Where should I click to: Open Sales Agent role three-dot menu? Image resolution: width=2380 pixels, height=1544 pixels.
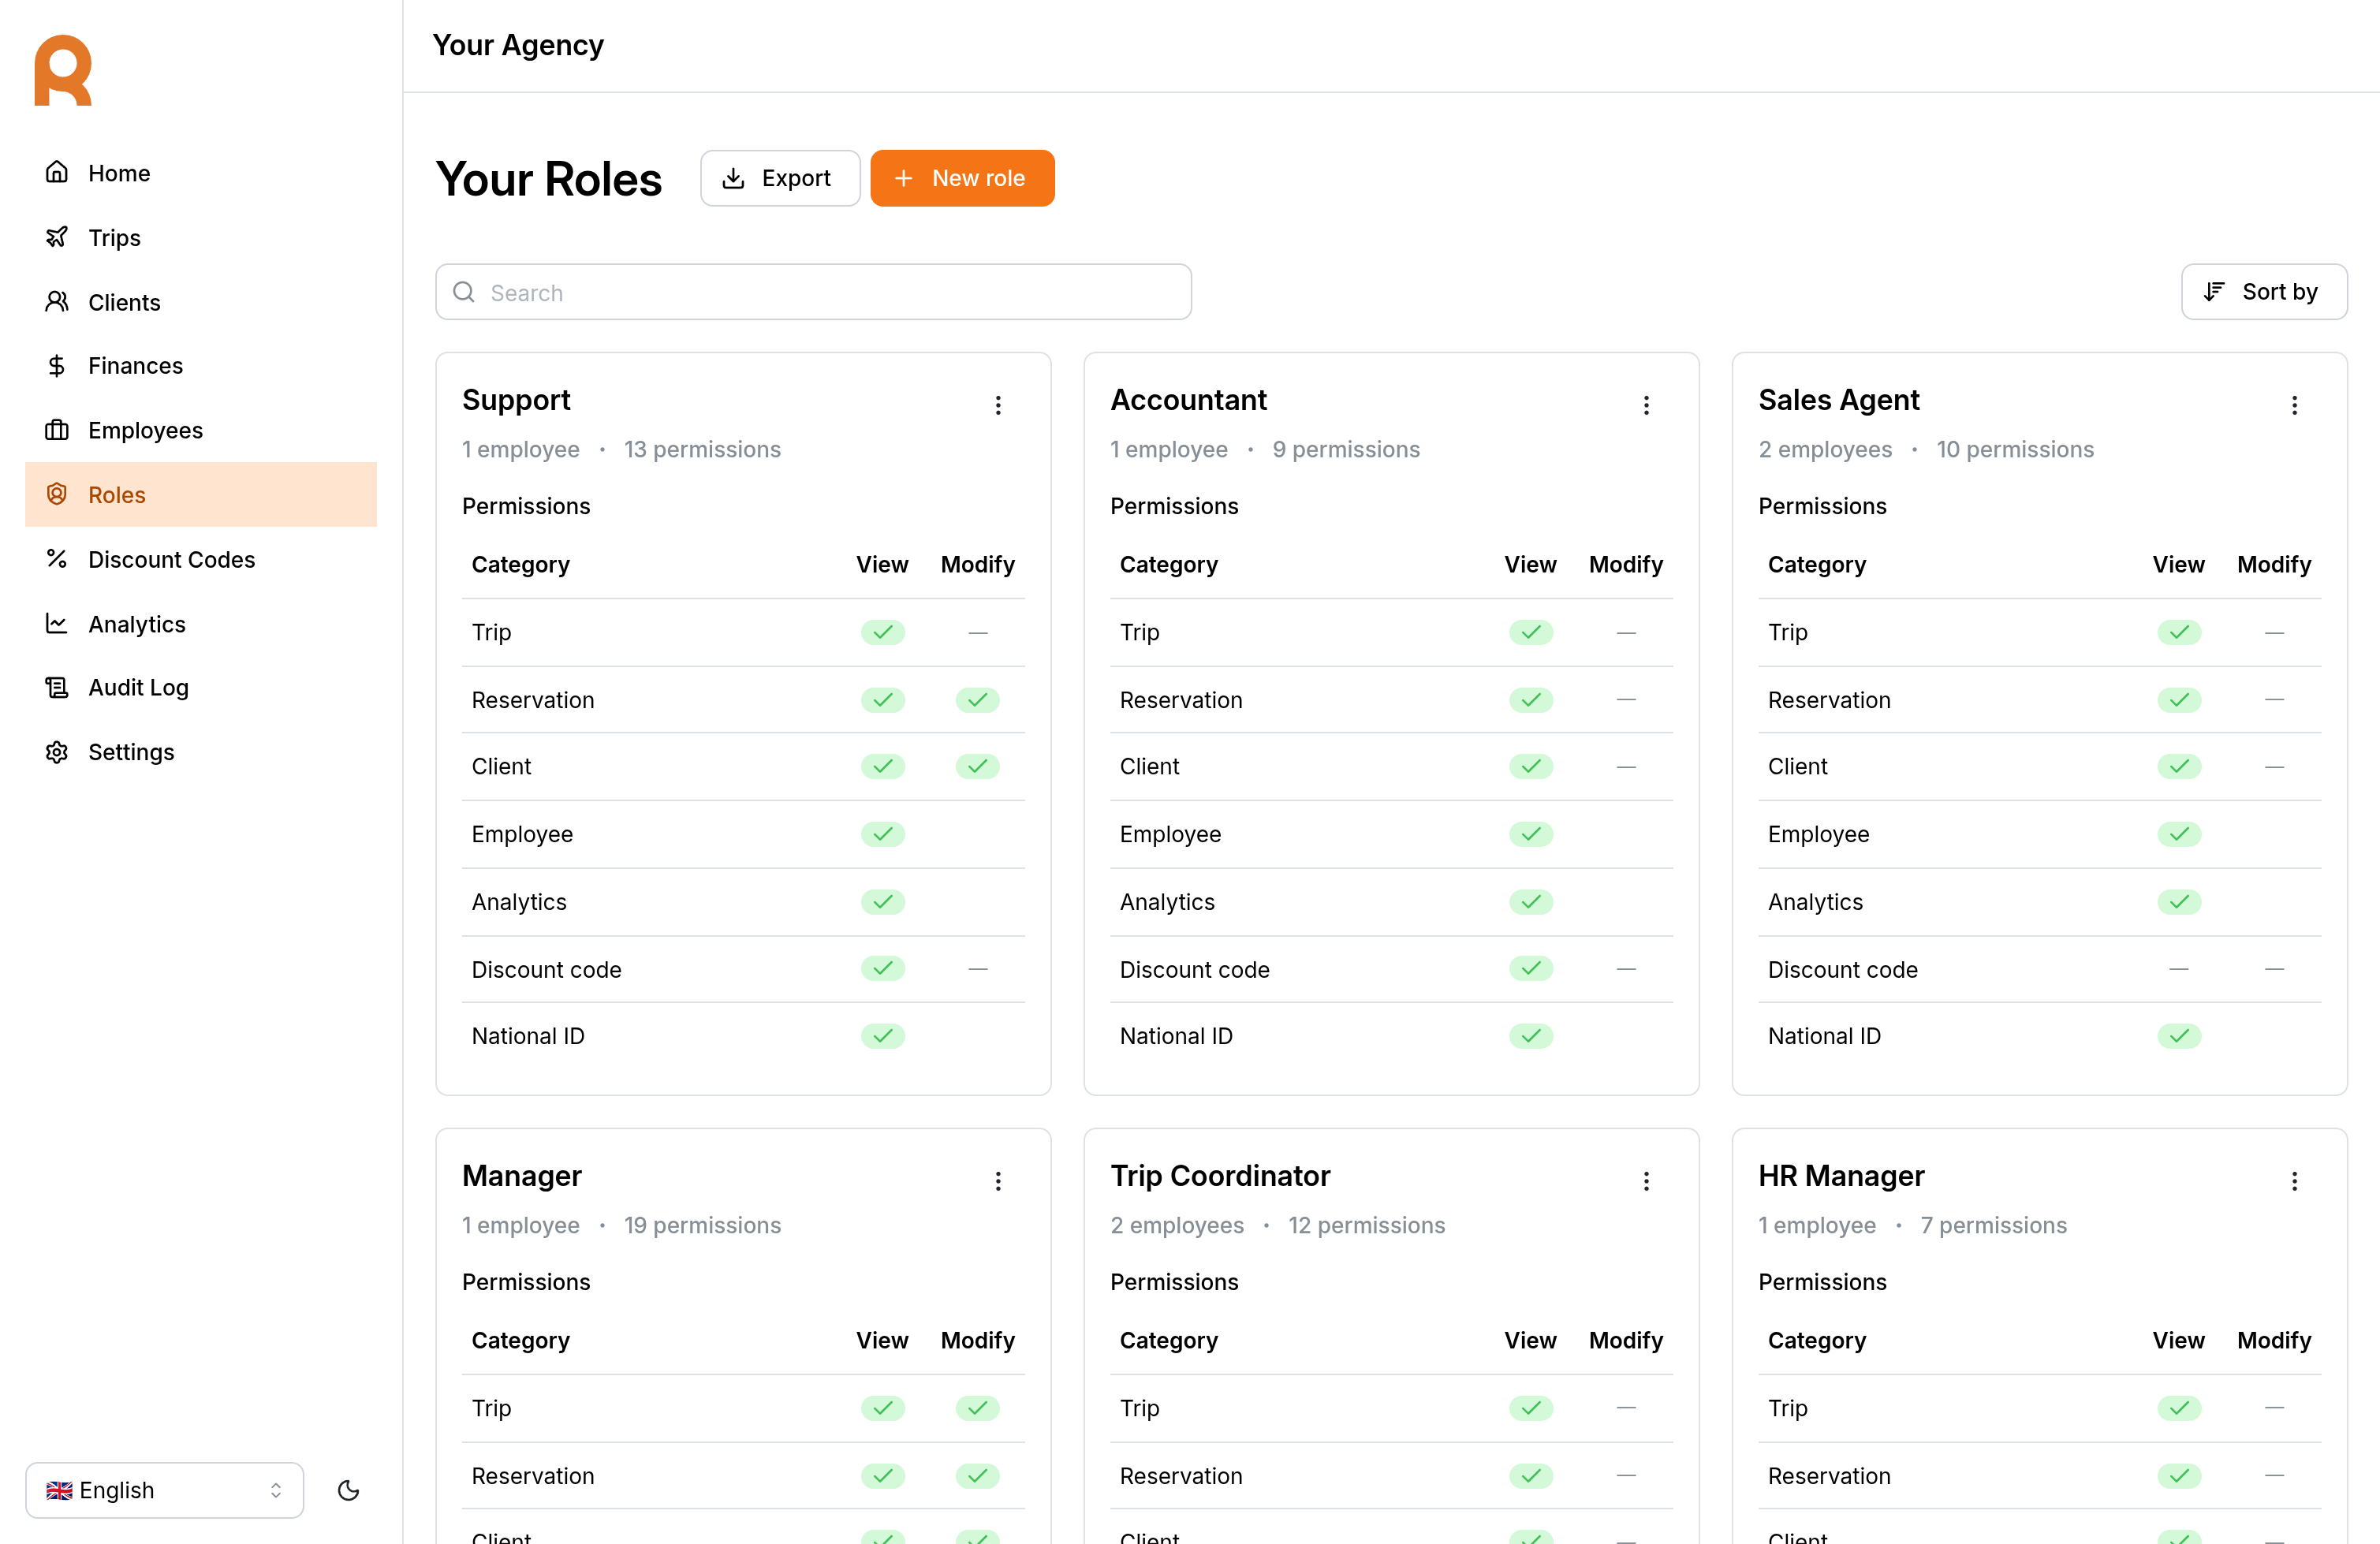[2294, 404]
